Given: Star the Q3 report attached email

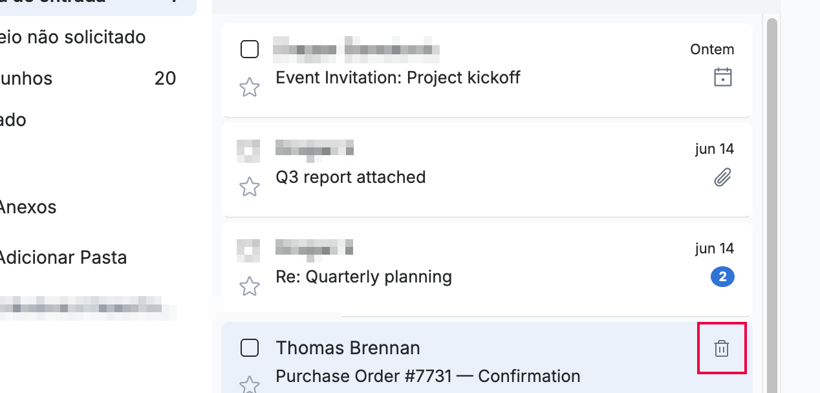Looking at the screenshot, I should [x=250, y=187].
